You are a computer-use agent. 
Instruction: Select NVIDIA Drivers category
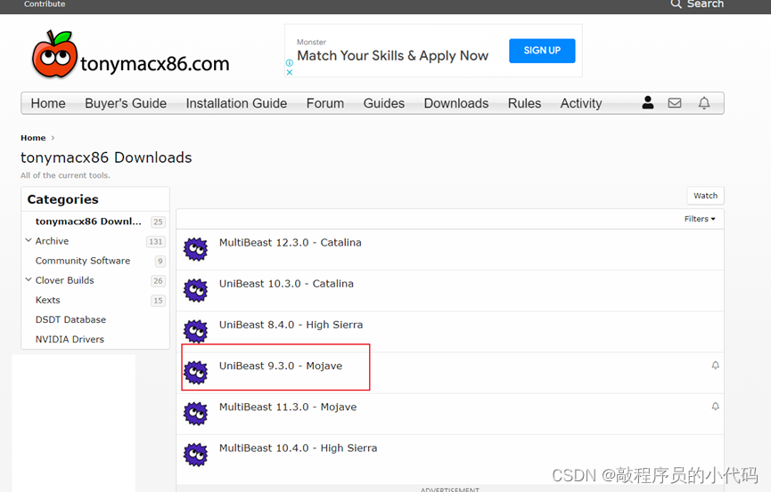70,339
